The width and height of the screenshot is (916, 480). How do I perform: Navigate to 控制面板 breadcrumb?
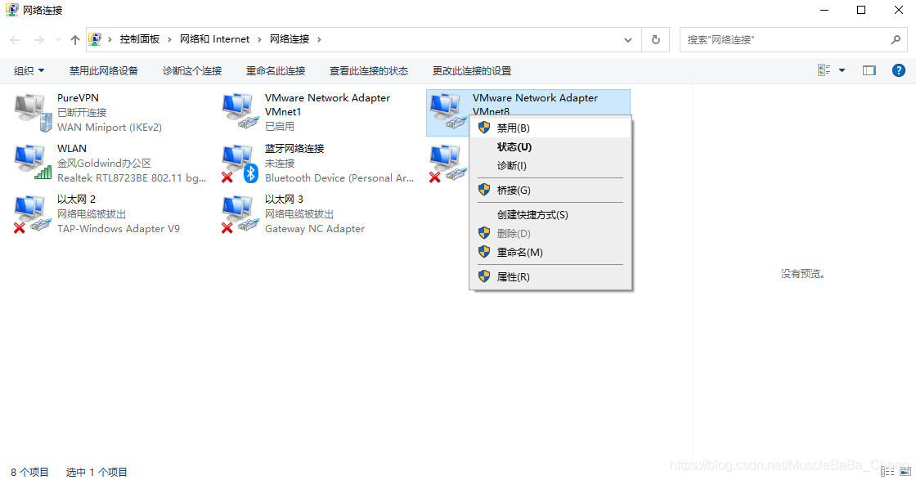140,39
